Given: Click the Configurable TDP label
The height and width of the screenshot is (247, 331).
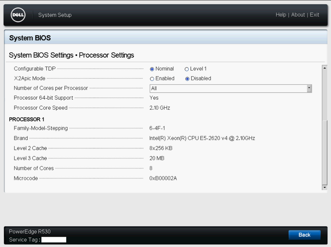Looking at the screenshot, I should (35, 69).
